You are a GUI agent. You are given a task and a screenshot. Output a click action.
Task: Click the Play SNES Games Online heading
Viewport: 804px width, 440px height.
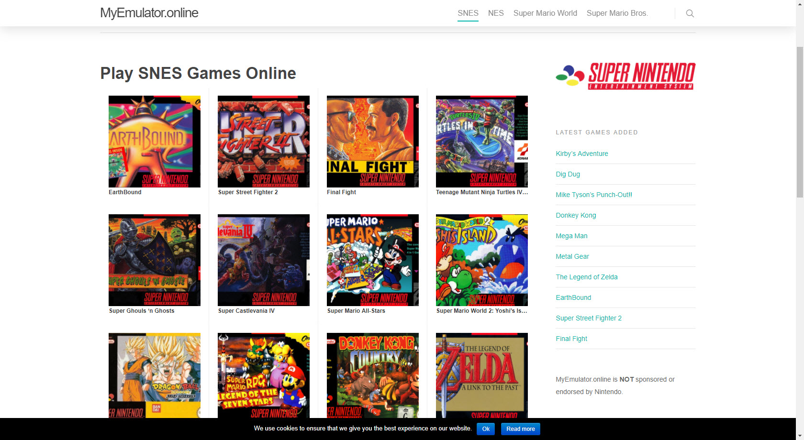[198, 73]
